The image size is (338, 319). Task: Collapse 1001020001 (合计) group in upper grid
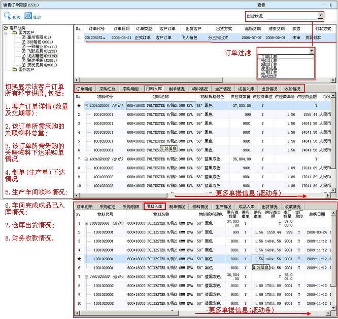coord(86,106)
